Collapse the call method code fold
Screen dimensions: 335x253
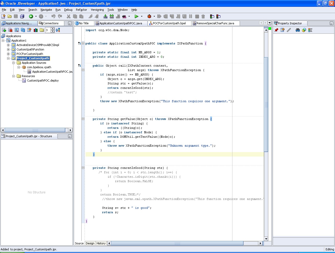[83, 70]
